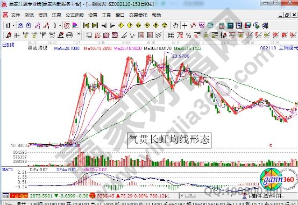Image resolution: width=298 pixels, height=205 pixels.
Task: Click the red floppy disk save icon
Action: pyautogui.click(x=247, y=25)
